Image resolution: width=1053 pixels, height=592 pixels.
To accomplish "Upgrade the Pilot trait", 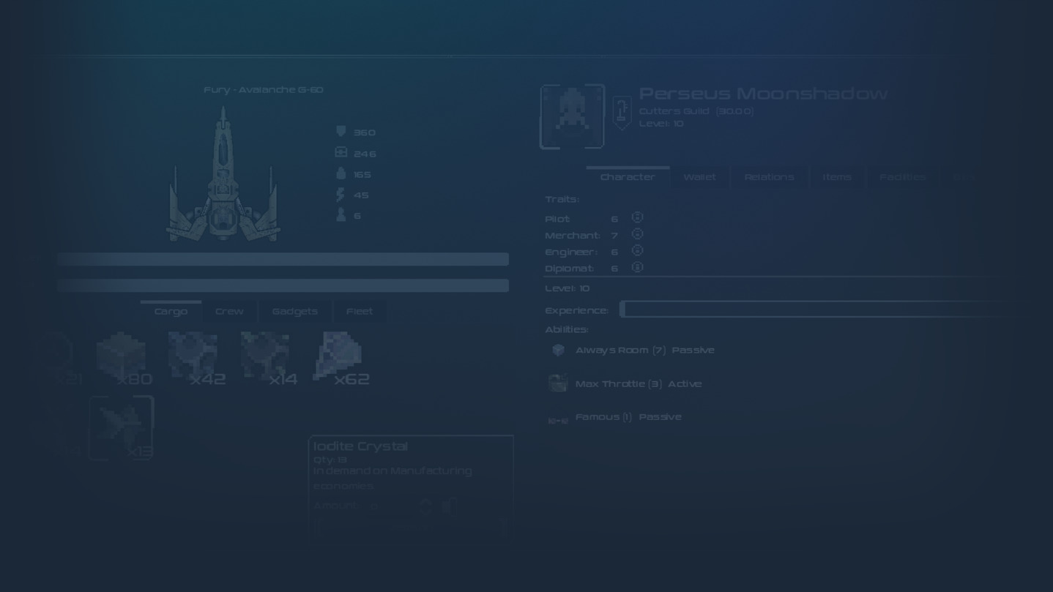I will (637, 217).
